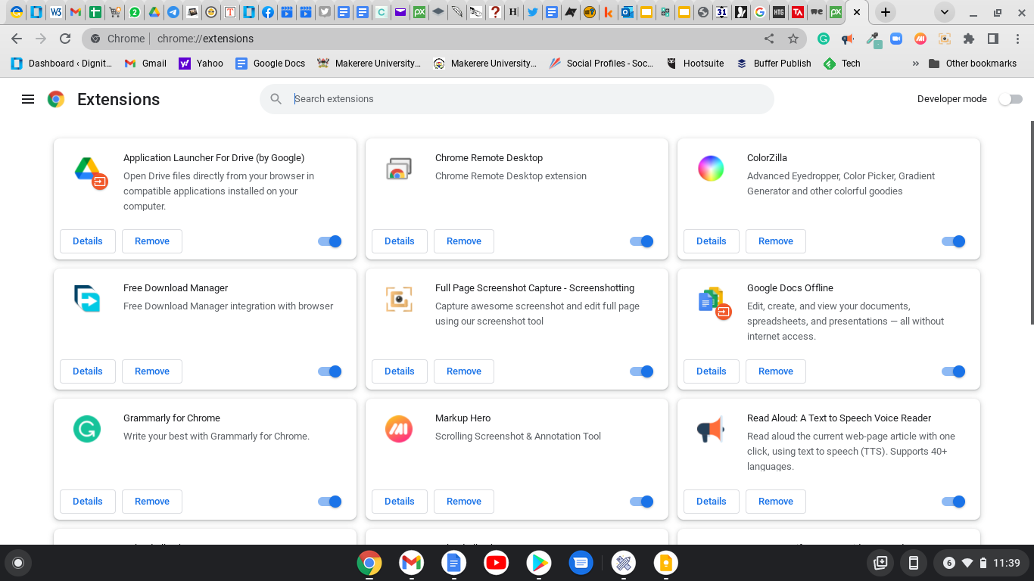The height and width of the screenshot is (581, 1034).
Task: Remove the ColorZilla extension
Action: [776, 241]
